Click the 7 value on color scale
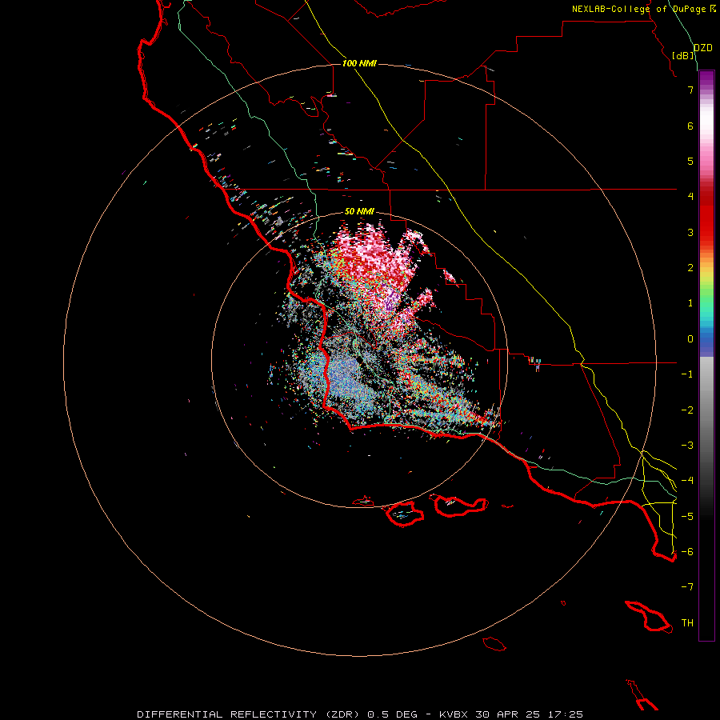720x720 pixels. pyautogui.click(x=690, y=90)
